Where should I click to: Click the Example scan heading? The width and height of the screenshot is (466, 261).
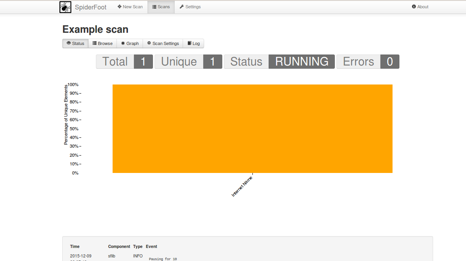(x=95, y=29)
